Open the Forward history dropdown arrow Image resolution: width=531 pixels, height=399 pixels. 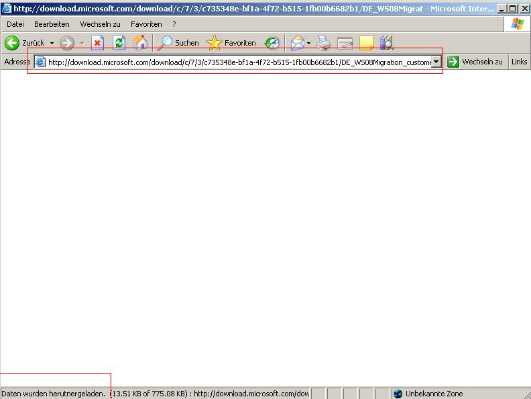82,43
